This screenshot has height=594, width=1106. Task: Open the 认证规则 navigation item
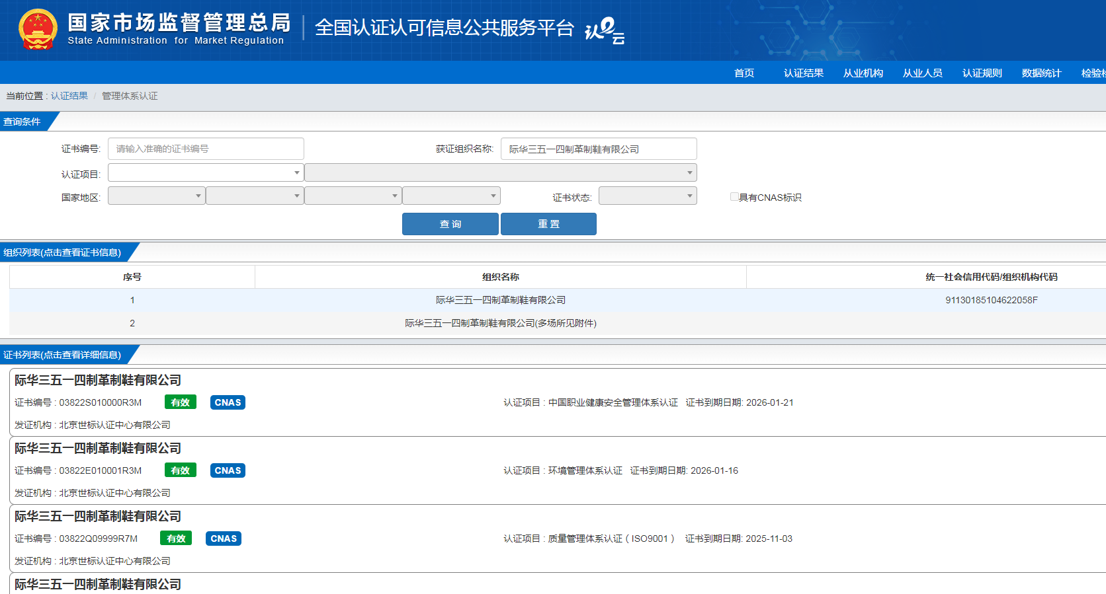click(982, 73)
